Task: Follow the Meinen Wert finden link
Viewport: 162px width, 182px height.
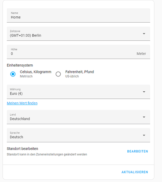Action: click(22, 103)
